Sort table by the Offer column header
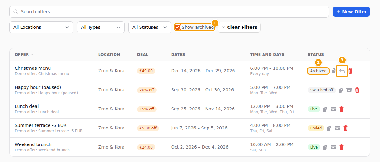380x162 pixels. click(x=24, y=55)
